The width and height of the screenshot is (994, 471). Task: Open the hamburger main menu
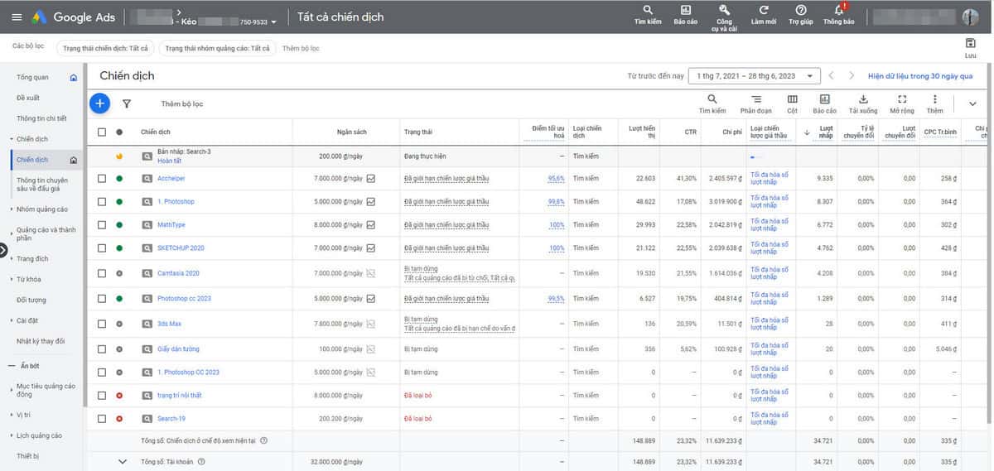pyautogui.click(x=17, y=17)
